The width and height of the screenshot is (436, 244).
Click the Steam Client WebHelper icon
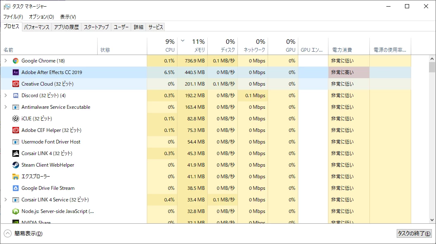(16, 165)
